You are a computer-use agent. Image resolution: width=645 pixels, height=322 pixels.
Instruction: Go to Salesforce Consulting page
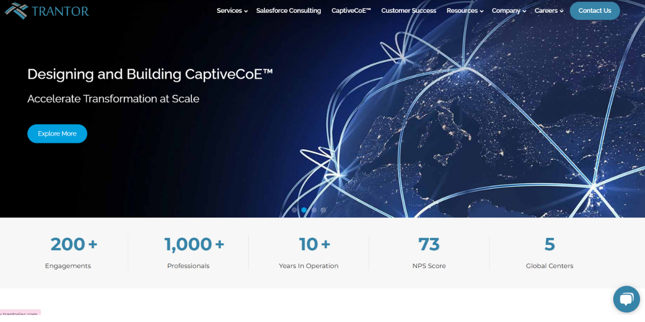(x=288, y=11)
